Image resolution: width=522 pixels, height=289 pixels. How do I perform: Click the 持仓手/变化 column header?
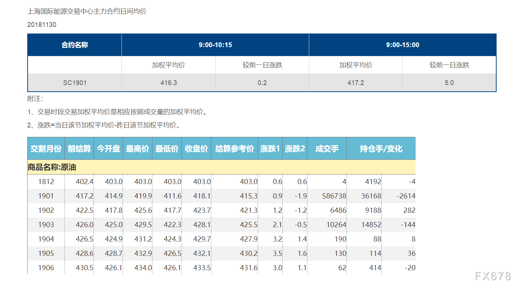click(x=381, y=149)
